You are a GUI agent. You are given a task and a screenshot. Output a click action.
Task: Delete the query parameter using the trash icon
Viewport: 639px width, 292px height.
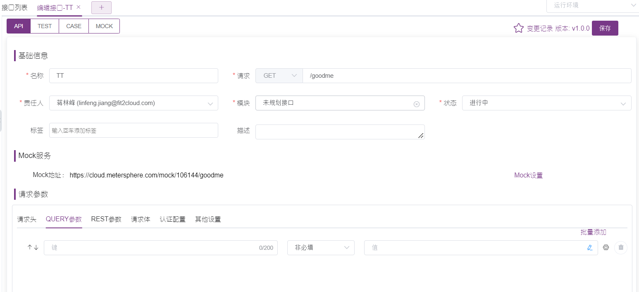click(x=620, y=247)
